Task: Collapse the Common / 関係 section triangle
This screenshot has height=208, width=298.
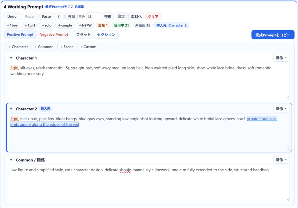Action: pyautogui.click(x=11, y=160)
